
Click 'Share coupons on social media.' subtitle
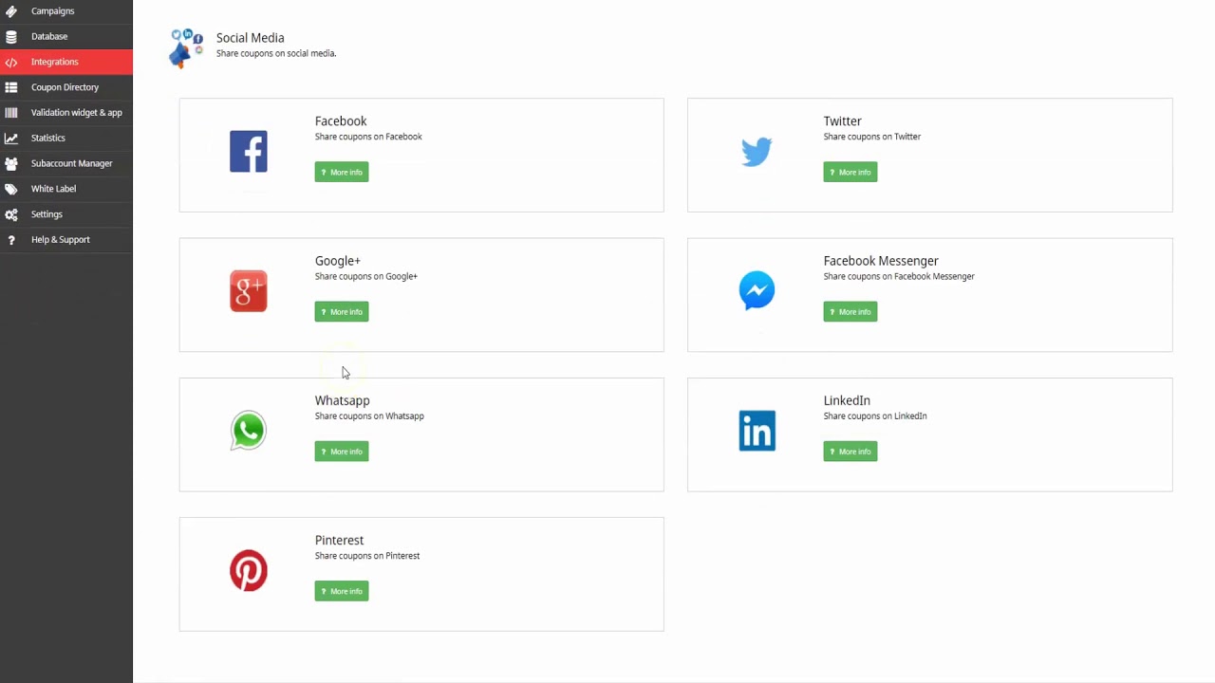276,53
